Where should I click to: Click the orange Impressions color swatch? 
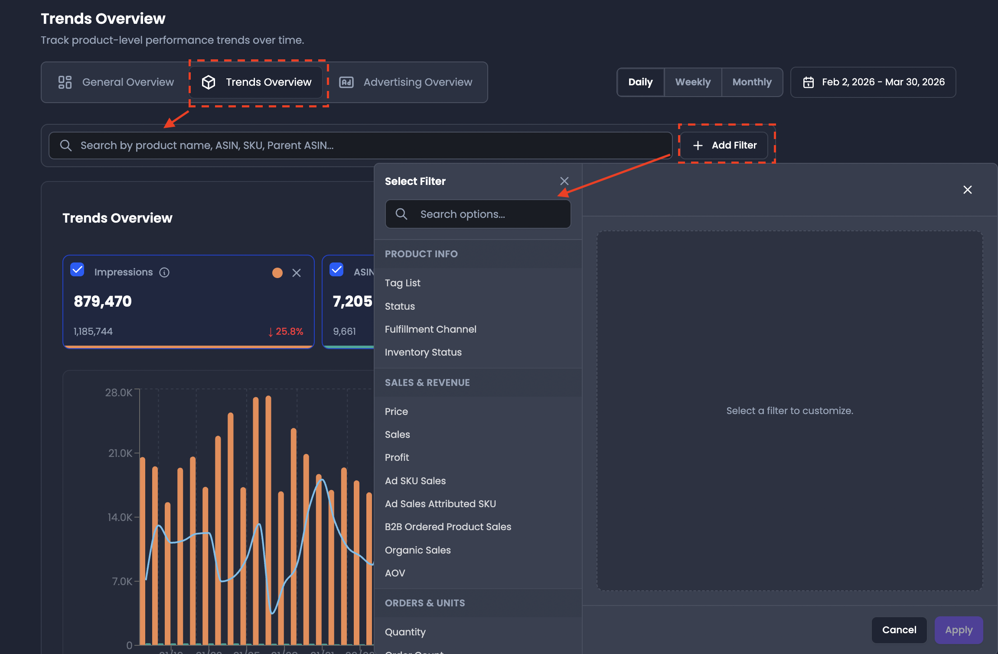pyautogui.click(x=277, y=273)
